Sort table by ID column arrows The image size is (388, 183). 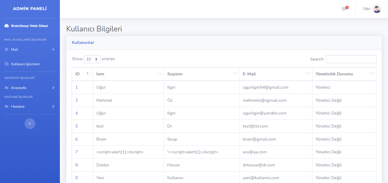pos(88,74)
